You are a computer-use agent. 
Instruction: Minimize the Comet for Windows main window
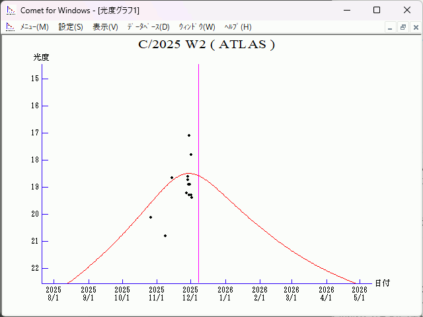point(345,10)
